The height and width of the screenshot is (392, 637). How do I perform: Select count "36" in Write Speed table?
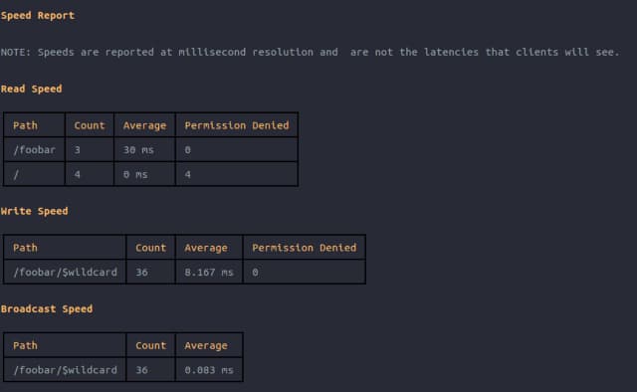[150, 272]
